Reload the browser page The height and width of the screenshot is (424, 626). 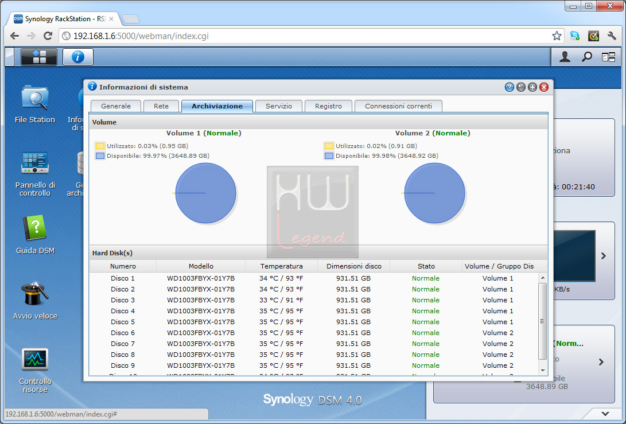tap(48, 36)
